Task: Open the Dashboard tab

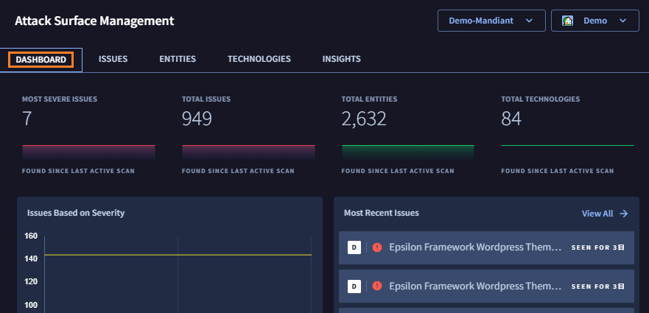Action: [x=41, y=60]
